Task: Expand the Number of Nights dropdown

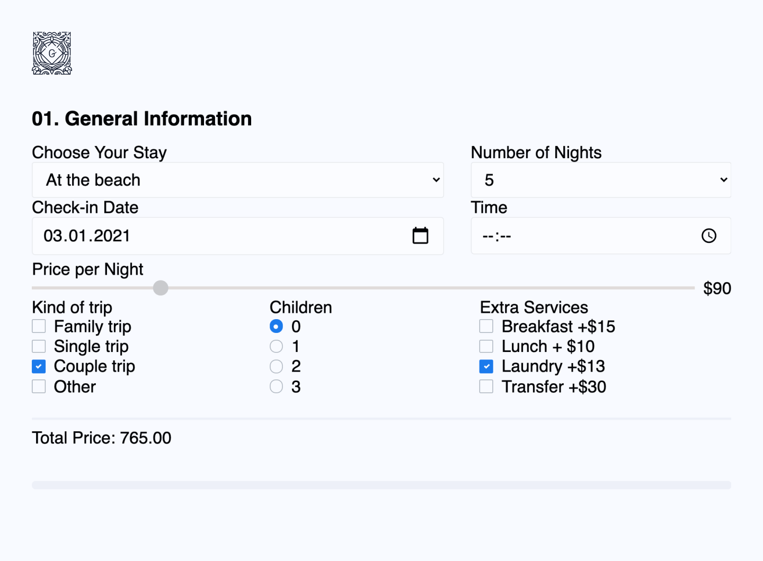Action: click(x=601, y=180)
